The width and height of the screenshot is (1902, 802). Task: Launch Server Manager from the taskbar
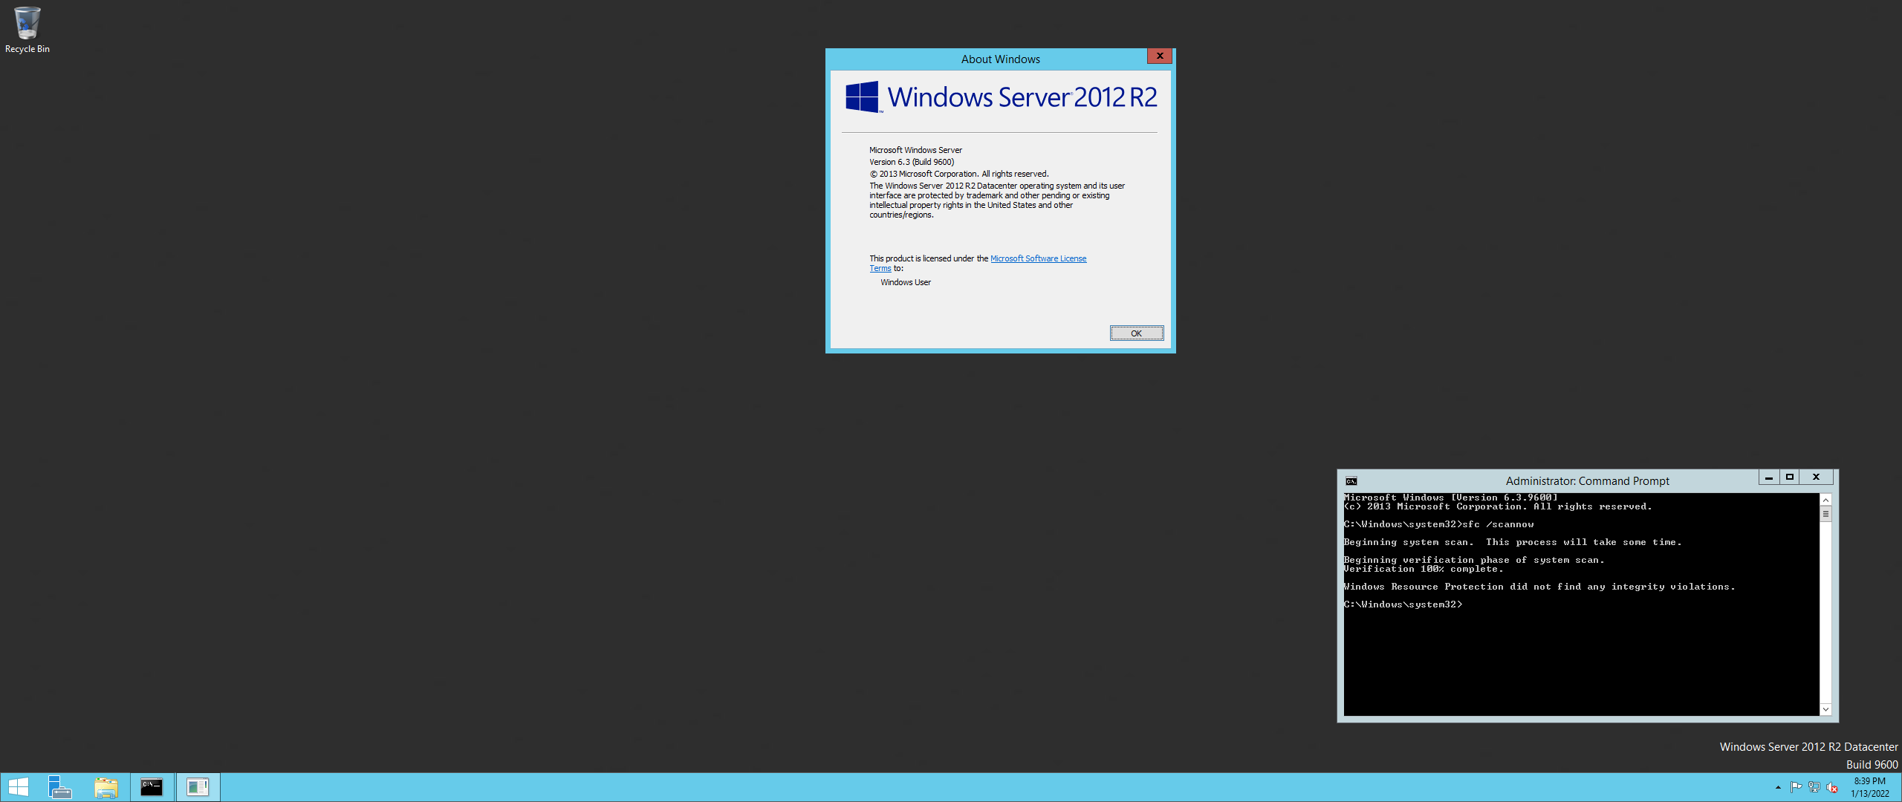tap(59, 787)
